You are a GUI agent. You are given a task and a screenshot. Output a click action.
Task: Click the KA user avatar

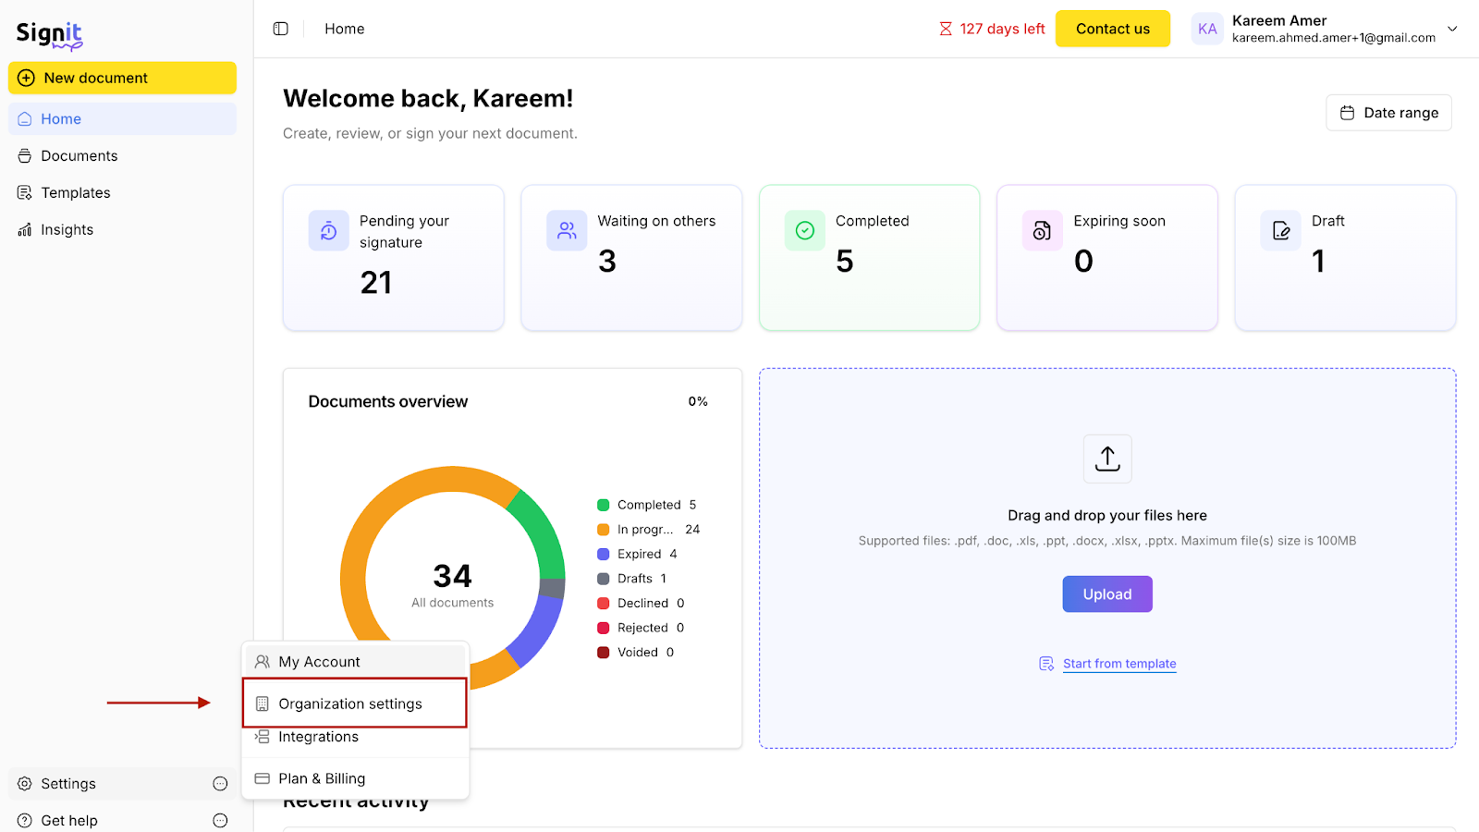pyautogui.click(x=1207, y=29)
